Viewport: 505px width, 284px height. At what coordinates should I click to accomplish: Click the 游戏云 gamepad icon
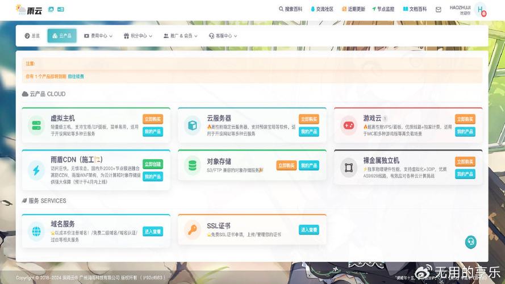[x=348, y=125]
